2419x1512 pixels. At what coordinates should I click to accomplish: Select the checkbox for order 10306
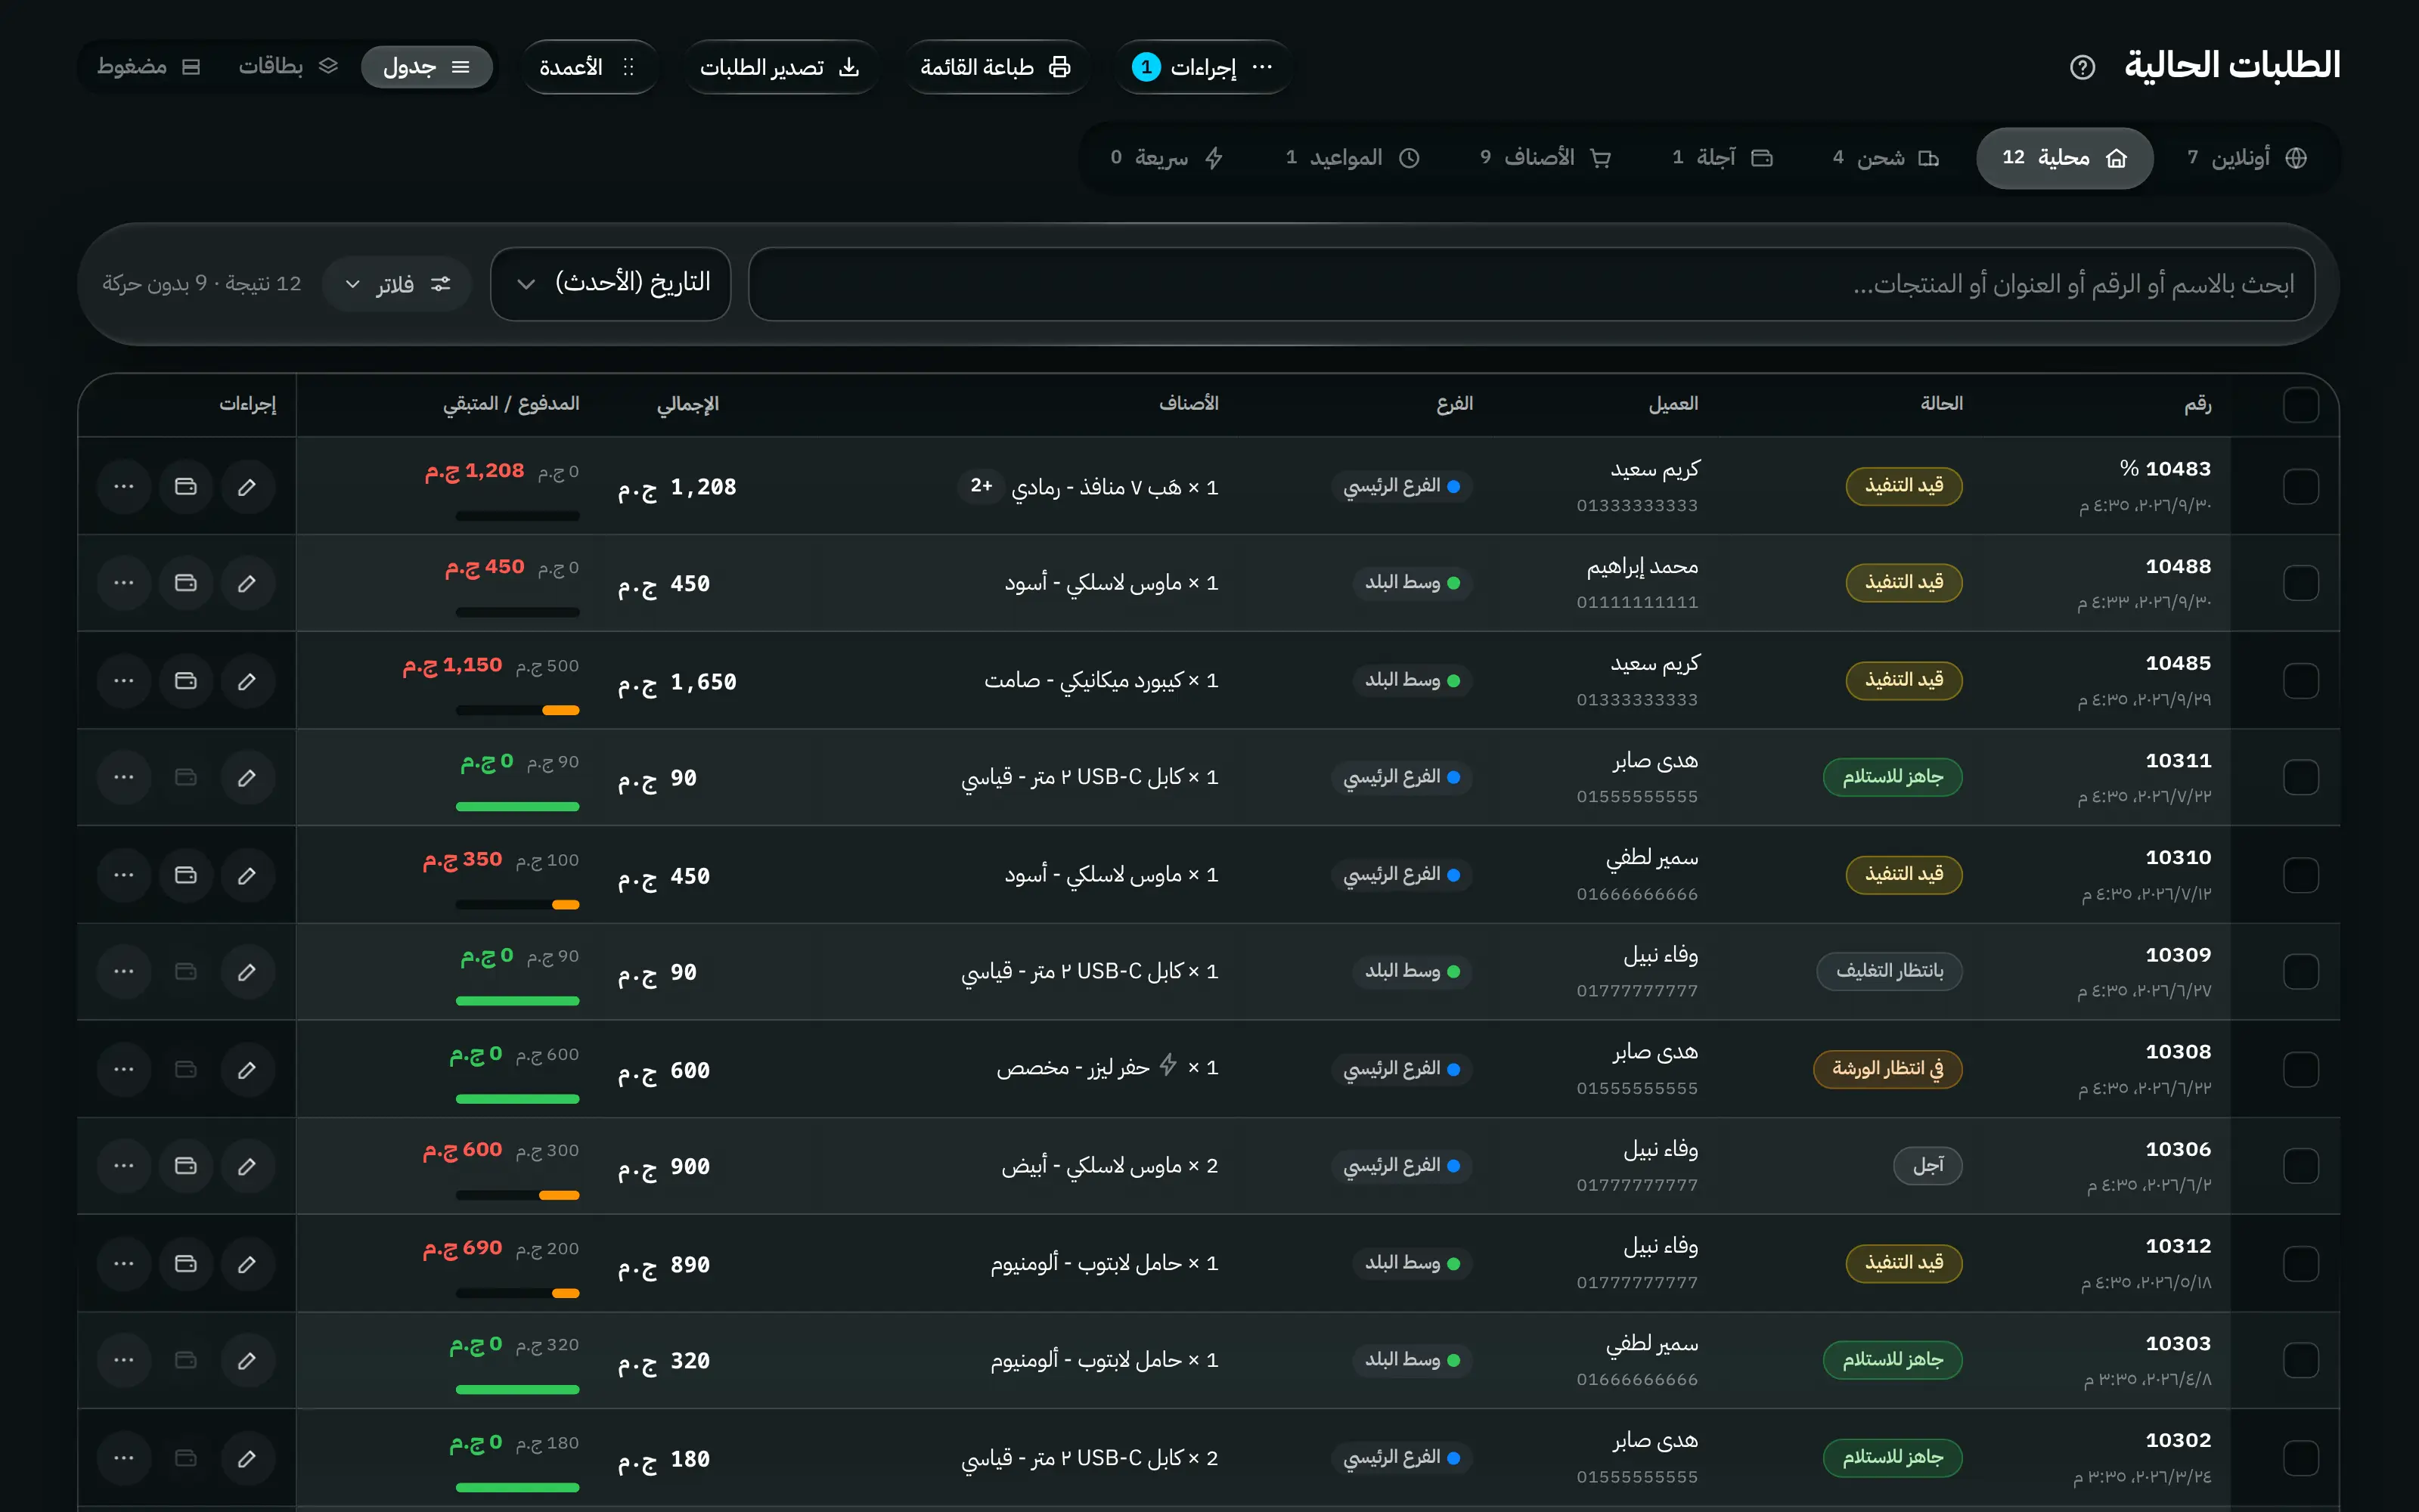click(x=2301, y=1166)
